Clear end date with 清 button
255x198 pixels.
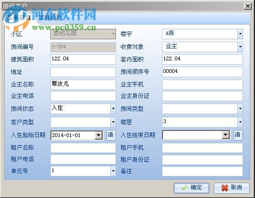pos(238,135)
